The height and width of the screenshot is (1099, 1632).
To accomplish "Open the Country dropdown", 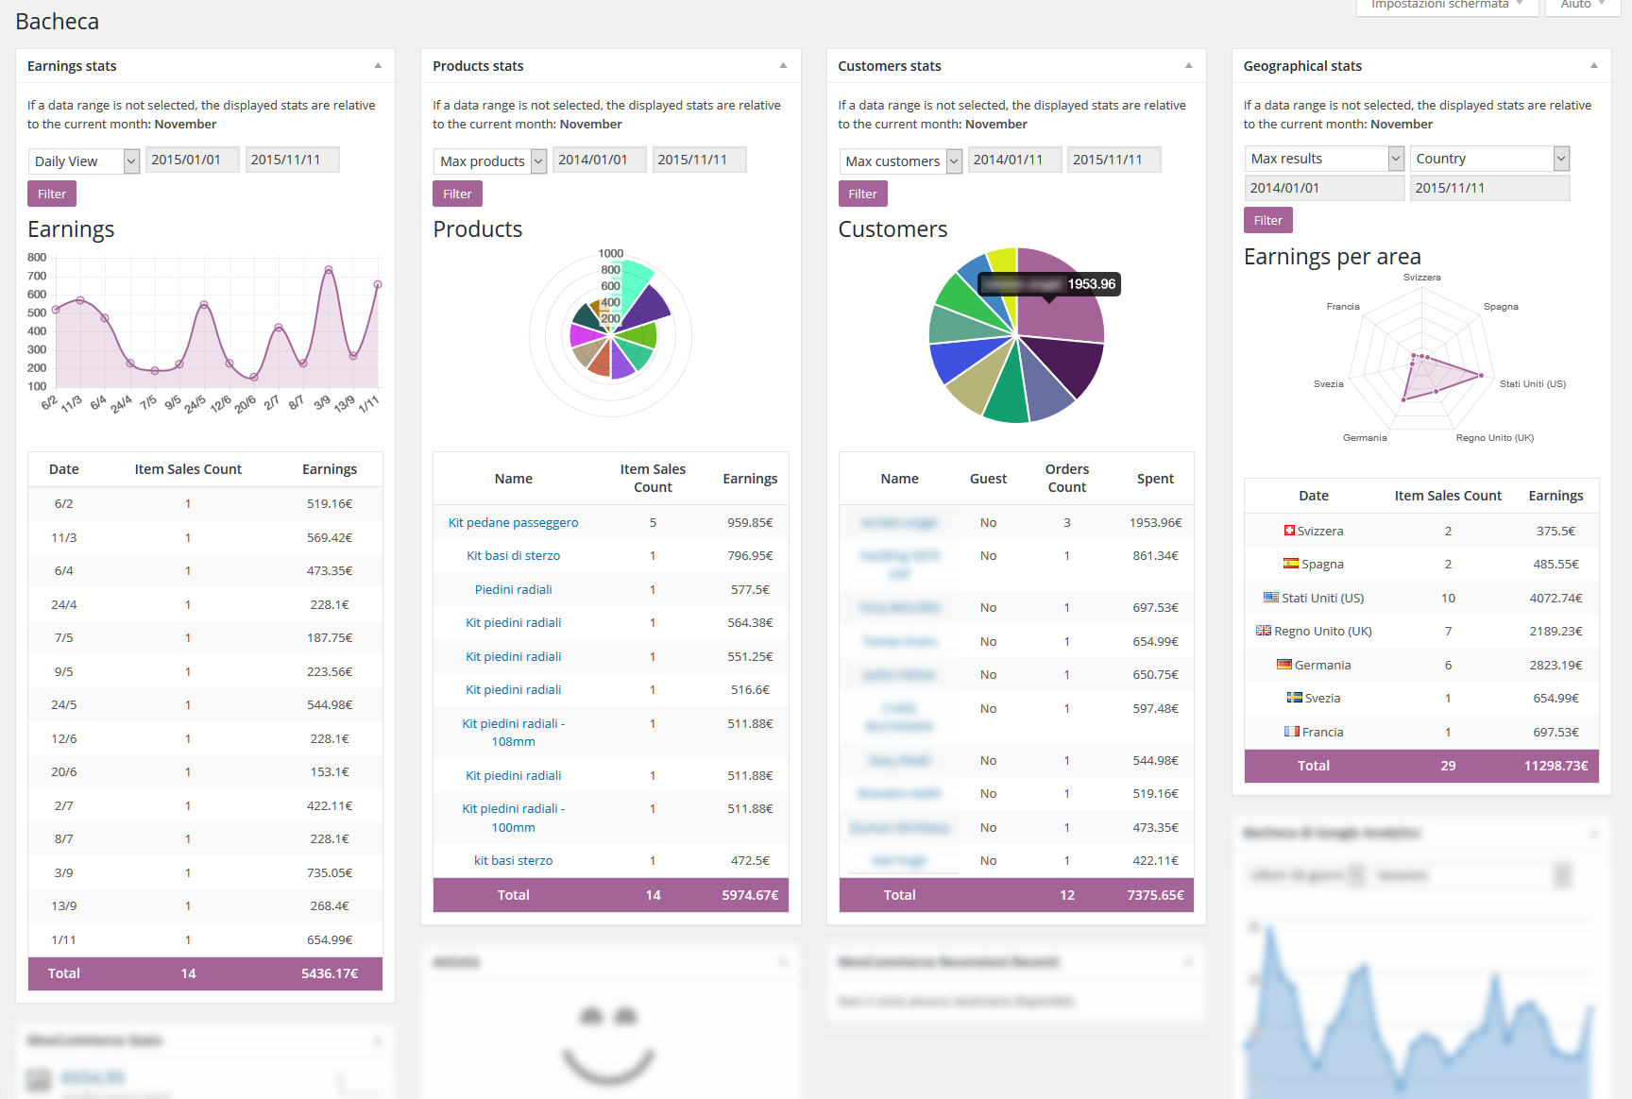I will pyautogui.click(x=1489, y=159).
